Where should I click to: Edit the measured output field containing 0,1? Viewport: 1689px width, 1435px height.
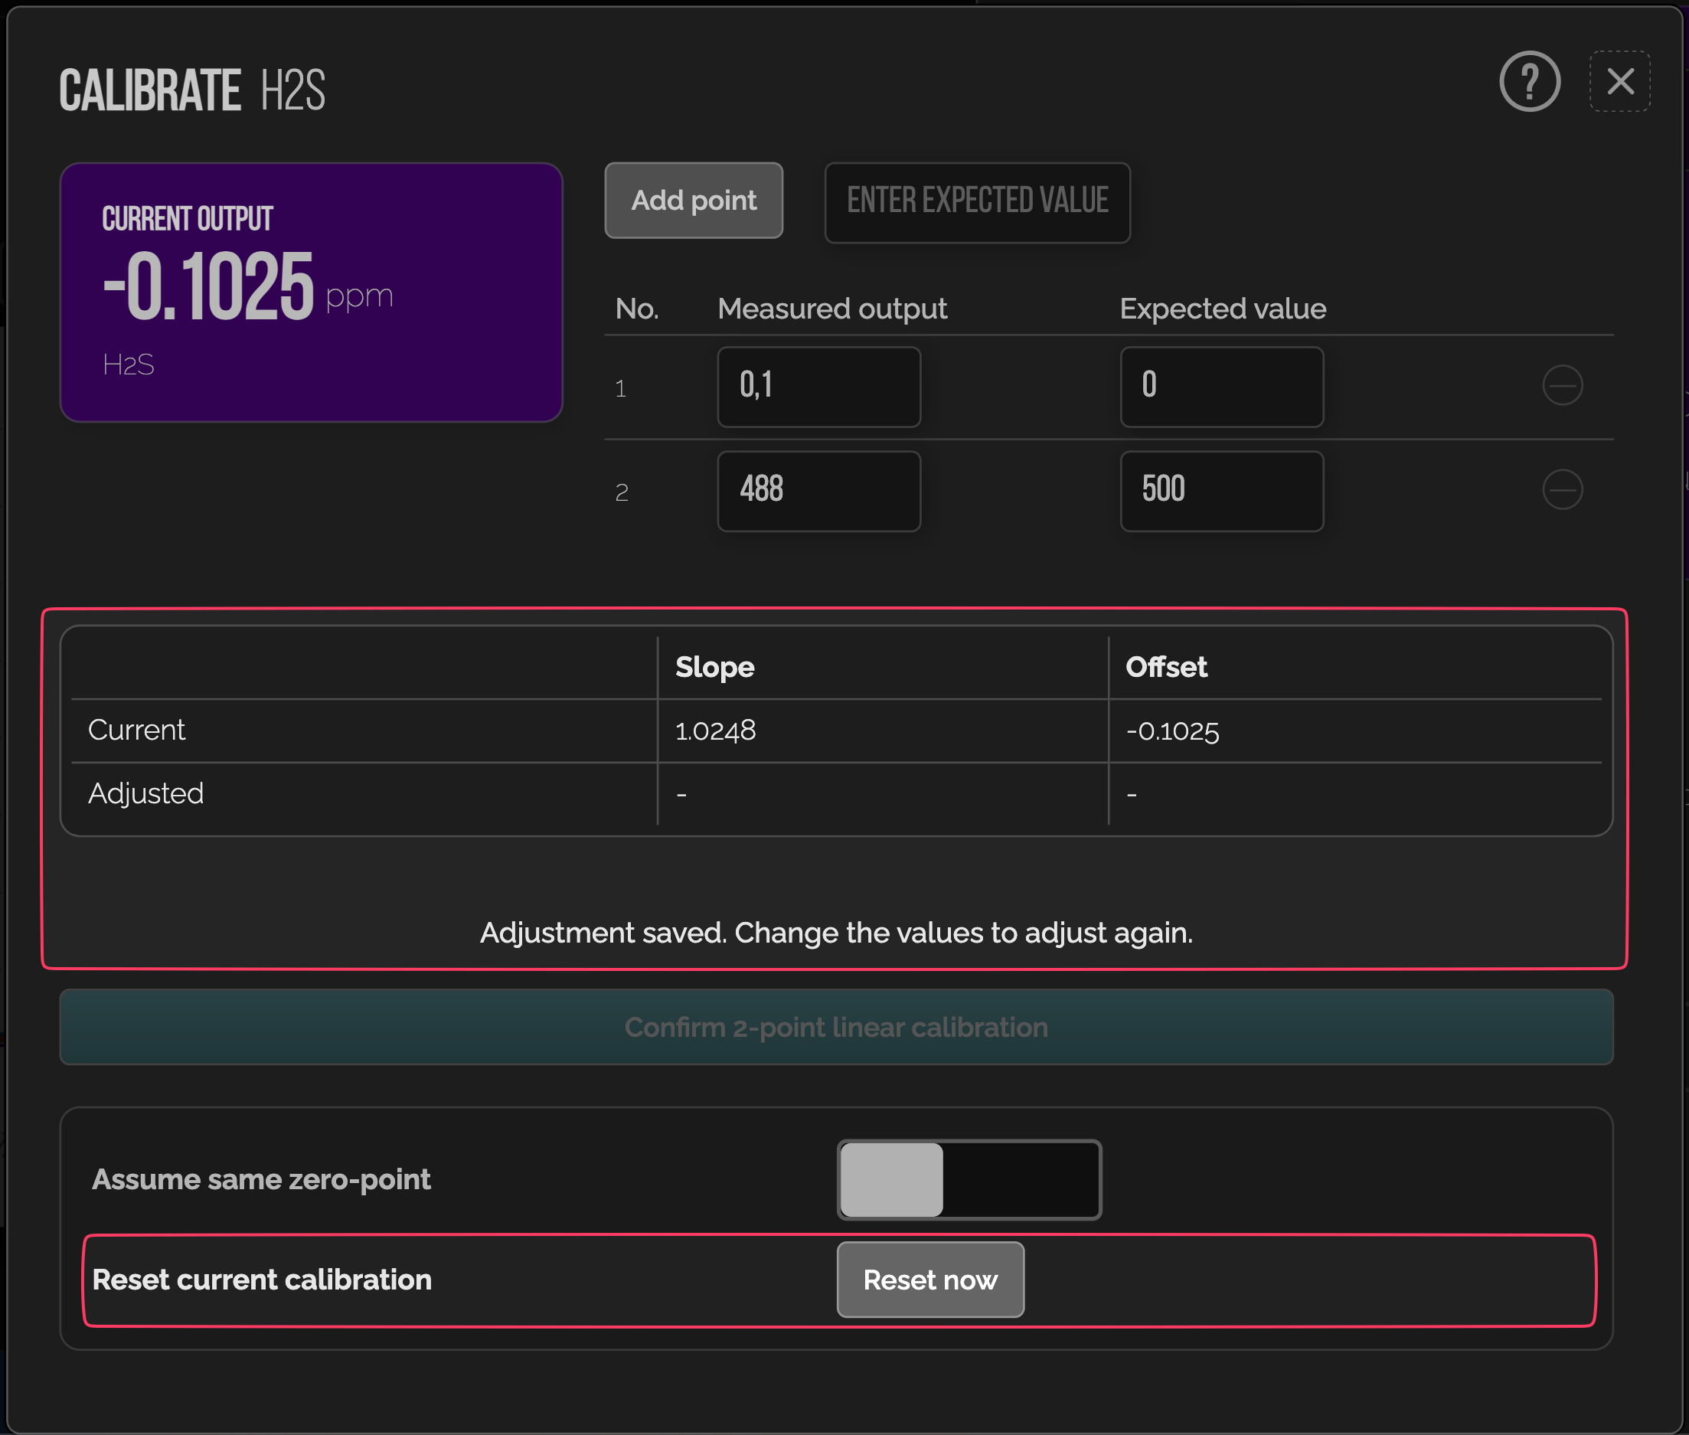click(818, 387)
